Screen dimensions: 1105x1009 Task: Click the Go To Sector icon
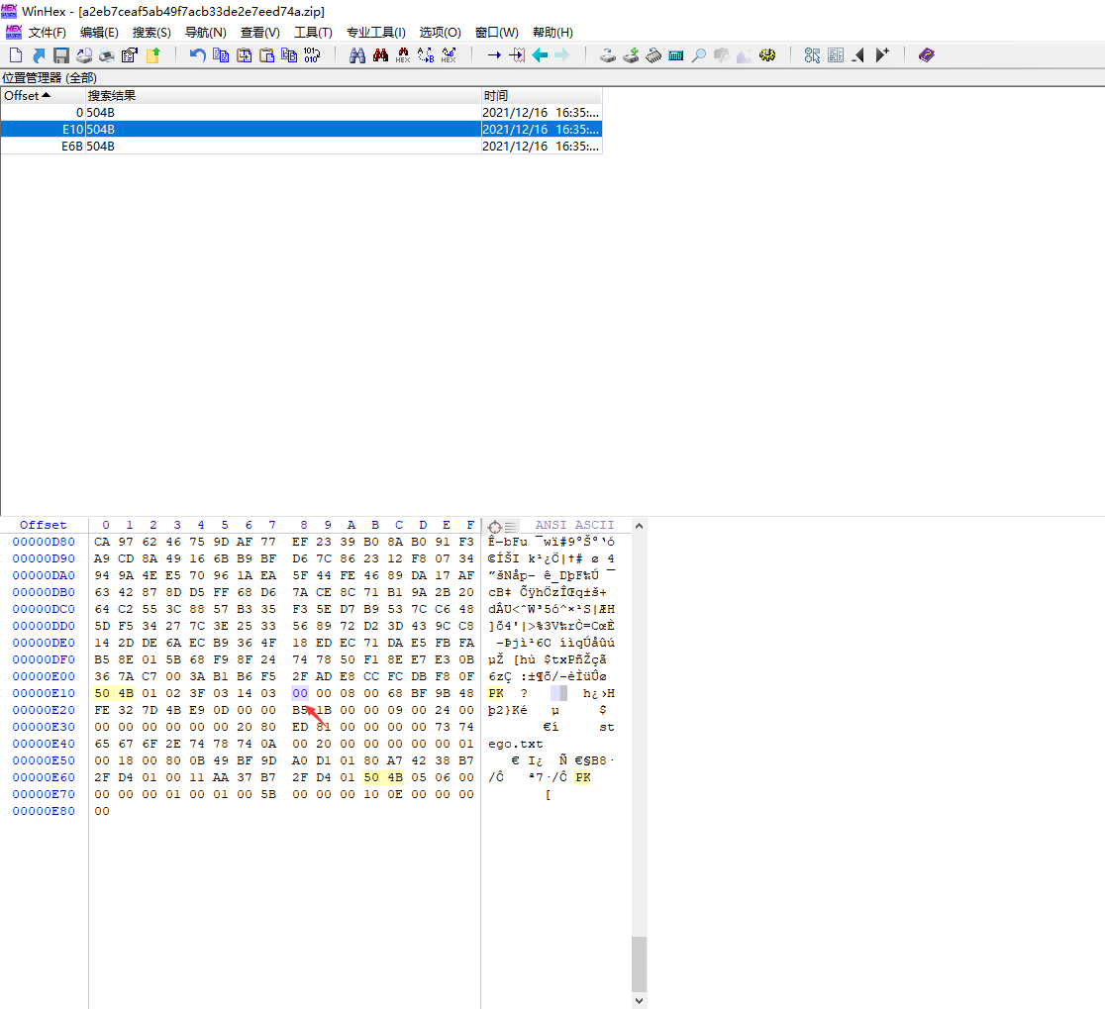[517, 55]
